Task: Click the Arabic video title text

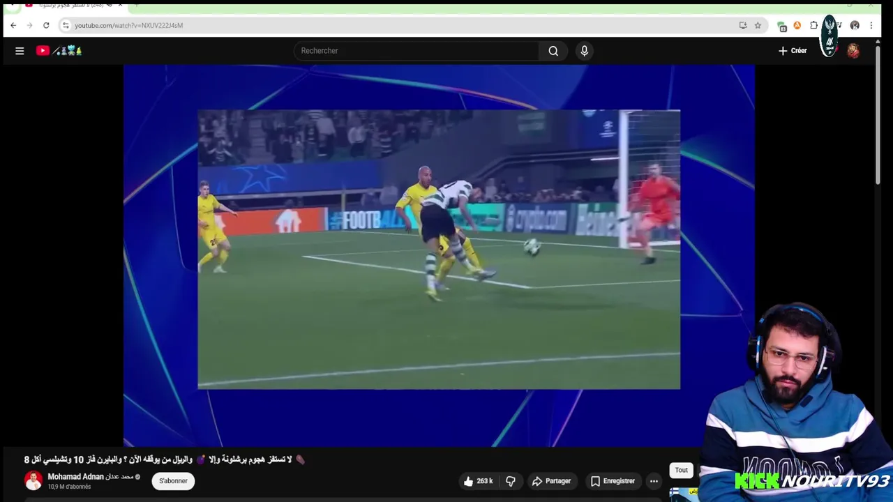Action: coord(165,460)
